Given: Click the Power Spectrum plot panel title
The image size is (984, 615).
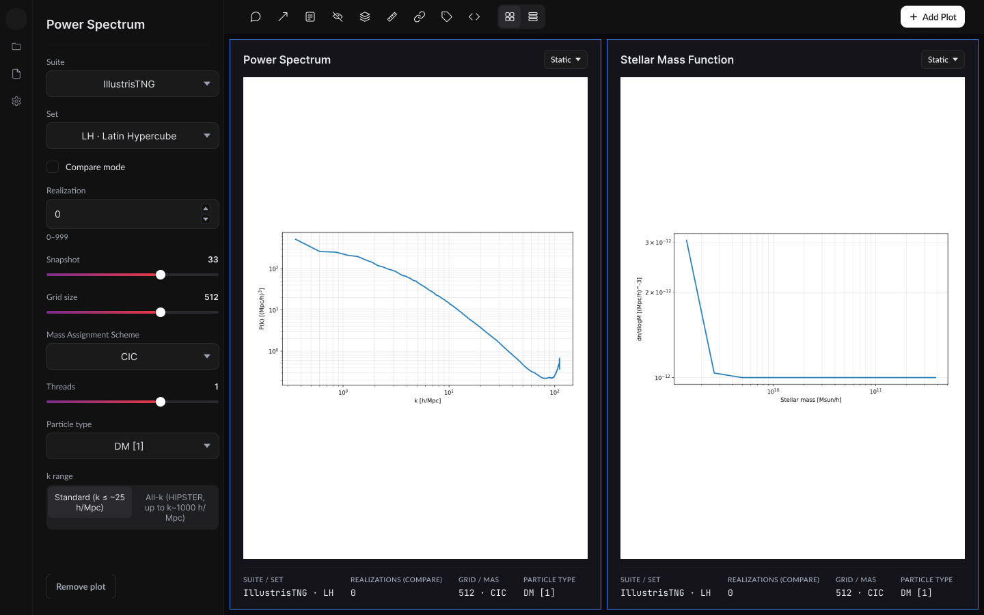Looking at the screenshot, I should coord(287,59).
